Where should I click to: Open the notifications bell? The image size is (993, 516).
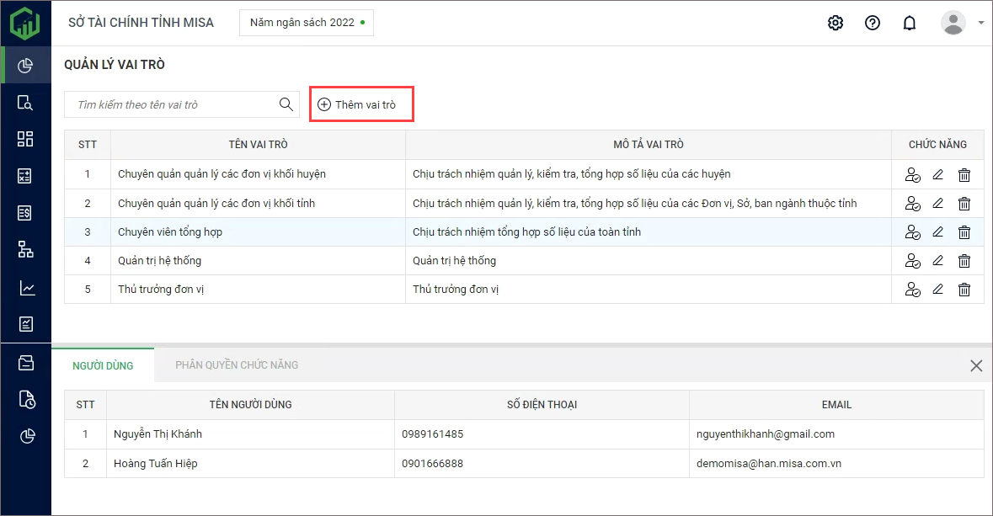pyautogui.click(x=910, y=23)
